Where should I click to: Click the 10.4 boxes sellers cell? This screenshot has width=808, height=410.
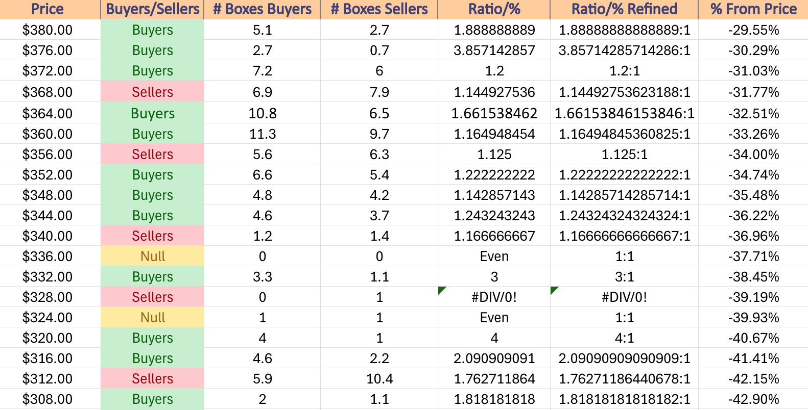[x=379, y=378]
